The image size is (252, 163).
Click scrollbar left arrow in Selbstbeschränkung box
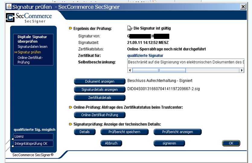[130, 70]
